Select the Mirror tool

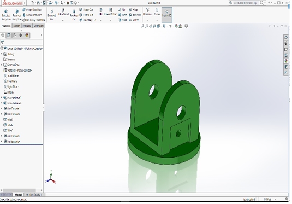coord(134,20)
